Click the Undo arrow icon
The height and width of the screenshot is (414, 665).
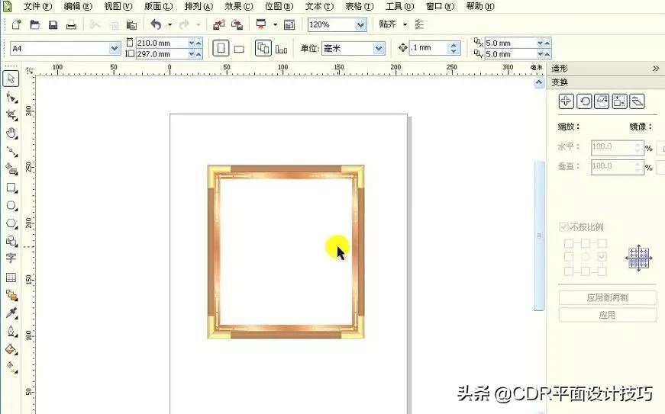(x=156, y=24)
